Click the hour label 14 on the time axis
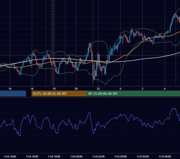Screen dimensions: 180x159 [10, 89]
